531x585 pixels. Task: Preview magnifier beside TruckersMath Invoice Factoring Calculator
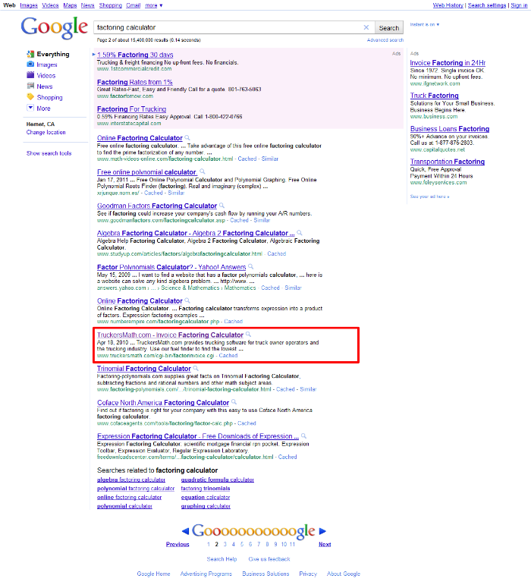[x=248, y=335]
